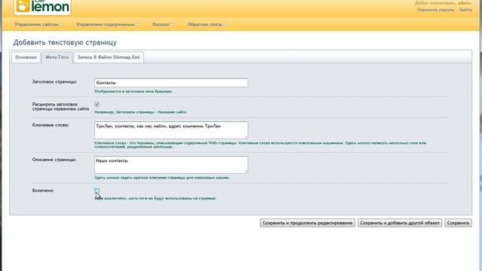Image resolution: width=482 pixels, height=271 pixels.
Task: Click the CMF Lemon logo
Action: 42,7
